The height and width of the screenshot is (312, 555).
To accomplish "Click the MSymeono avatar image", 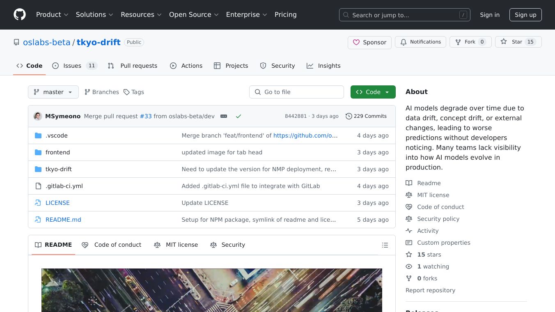I will [x=38, y=116].
